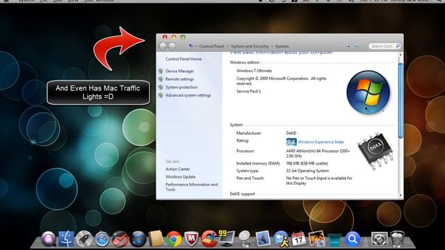This screenshot has height=250, width=445.
Task: Open Safari compass icon in dock
Action: point(102,240)
